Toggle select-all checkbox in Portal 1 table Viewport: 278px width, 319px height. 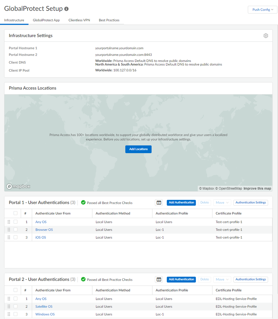pos(16,213)
